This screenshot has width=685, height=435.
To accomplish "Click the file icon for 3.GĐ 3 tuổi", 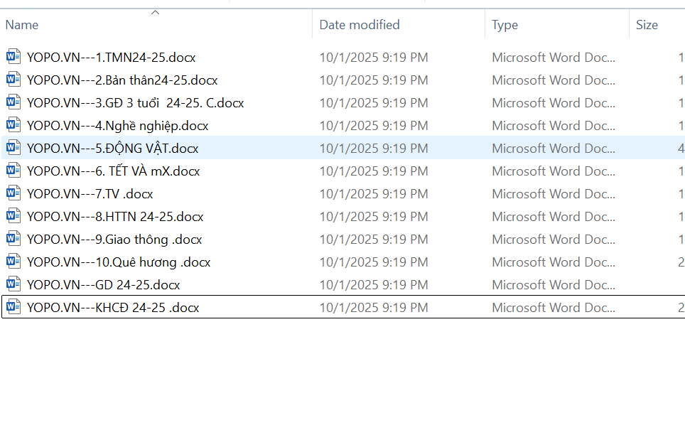I will [14, 102].
